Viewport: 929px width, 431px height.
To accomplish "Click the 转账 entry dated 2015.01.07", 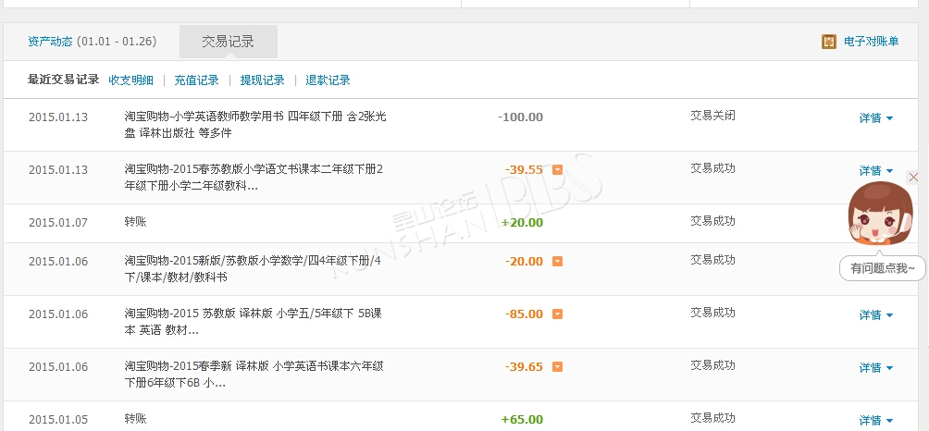I will (x=136, y=222).
